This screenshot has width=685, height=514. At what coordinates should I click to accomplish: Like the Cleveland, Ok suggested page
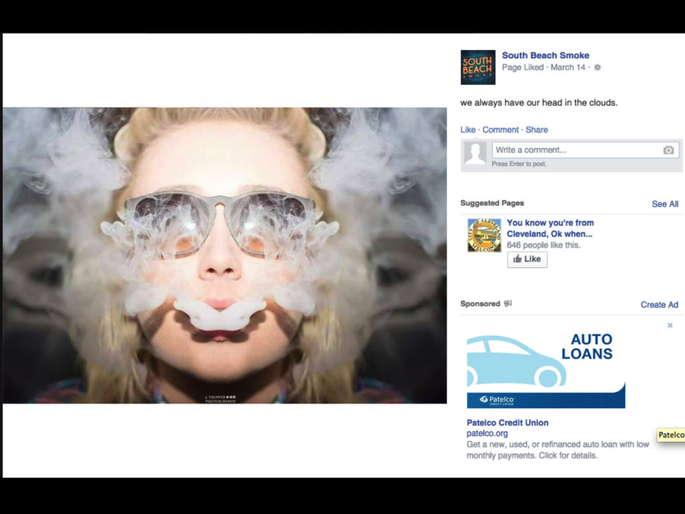[x=527, y=259]
